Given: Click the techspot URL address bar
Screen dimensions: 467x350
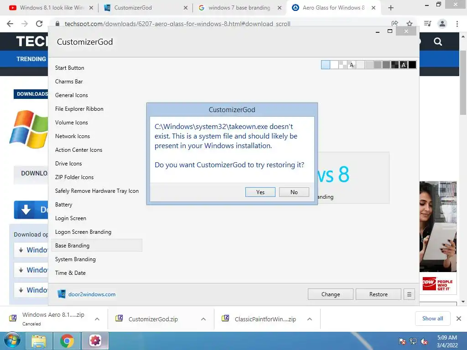Looking at the screenshot, I should [177, 24].
